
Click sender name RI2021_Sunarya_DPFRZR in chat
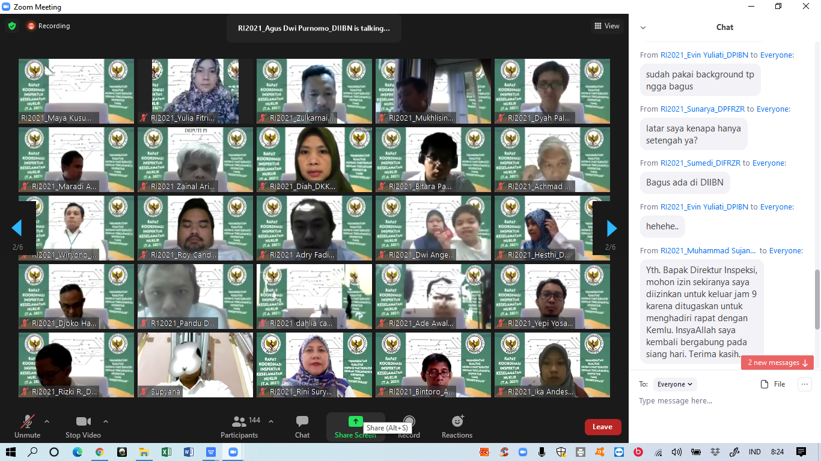(x=701, y=109)
